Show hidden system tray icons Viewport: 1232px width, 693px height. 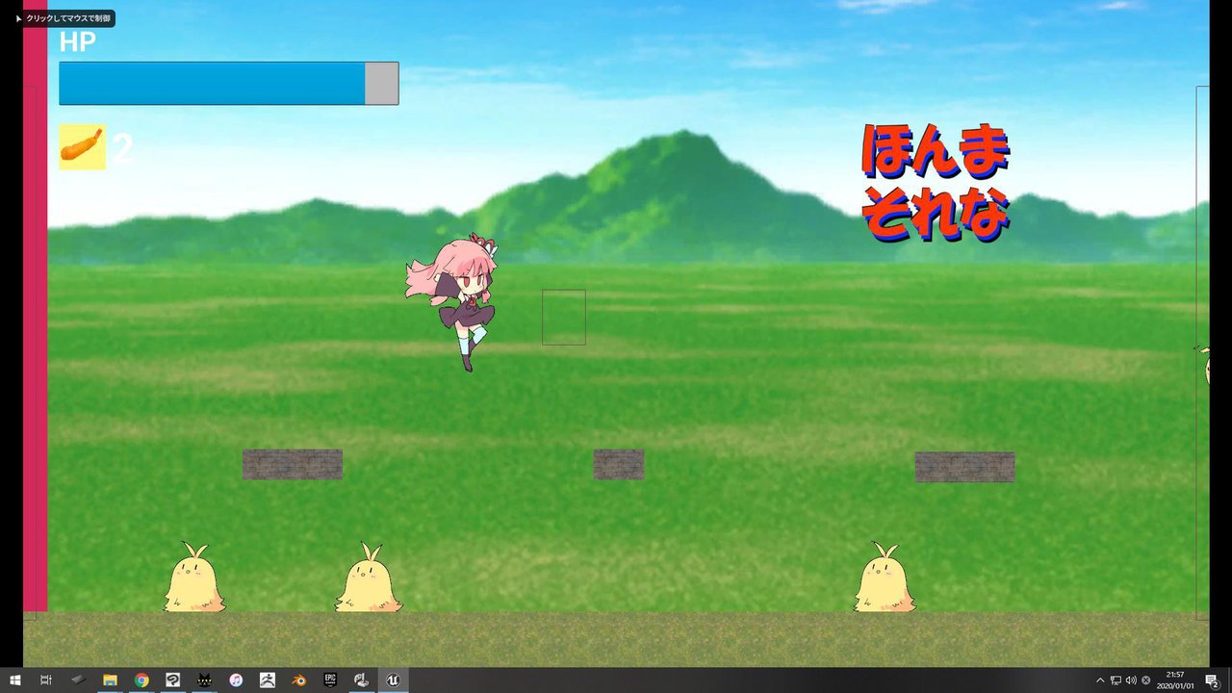tap(1100, 680)
